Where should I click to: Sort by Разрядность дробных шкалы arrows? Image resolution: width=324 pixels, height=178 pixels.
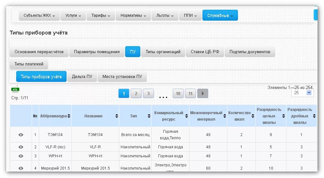pos(314,116)
